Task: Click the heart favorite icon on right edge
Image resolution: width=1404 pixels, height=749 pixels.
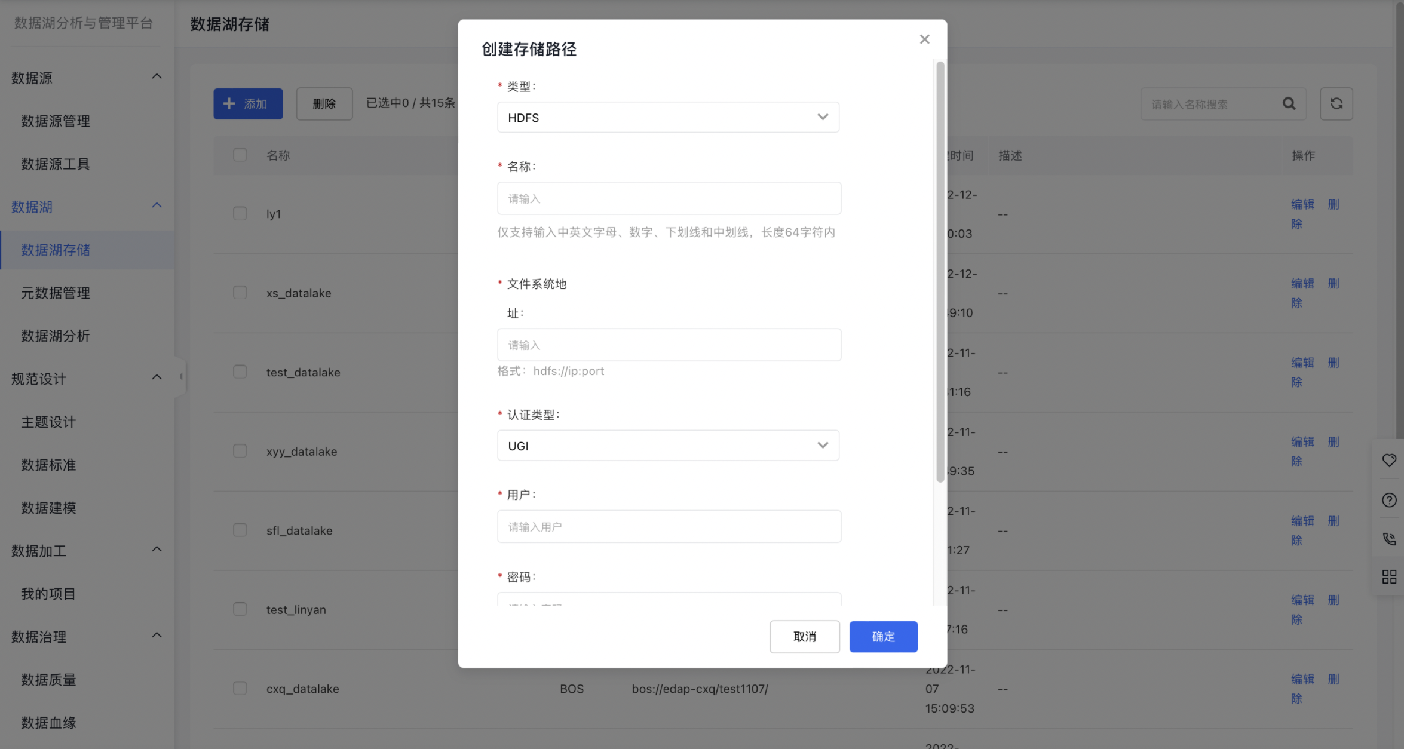Action: click(1389, 460)
